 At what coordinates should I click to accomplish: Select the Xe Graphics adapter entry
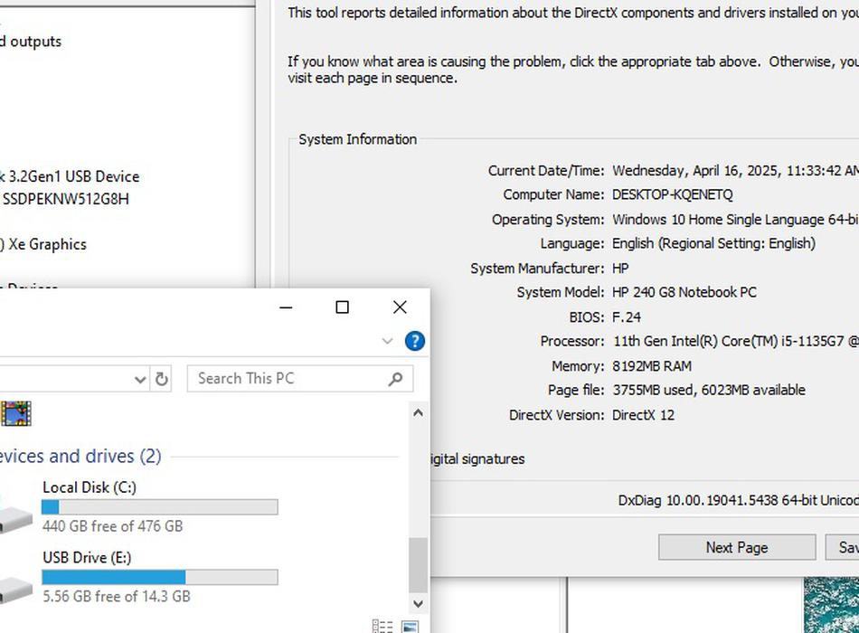pyautogui.click(x=43, y=244)
